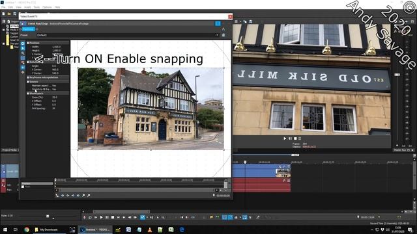Click the main timeline horizontal scrollbar
The width and height of the screenshot is (417, 234).
[x=121, y=212]
